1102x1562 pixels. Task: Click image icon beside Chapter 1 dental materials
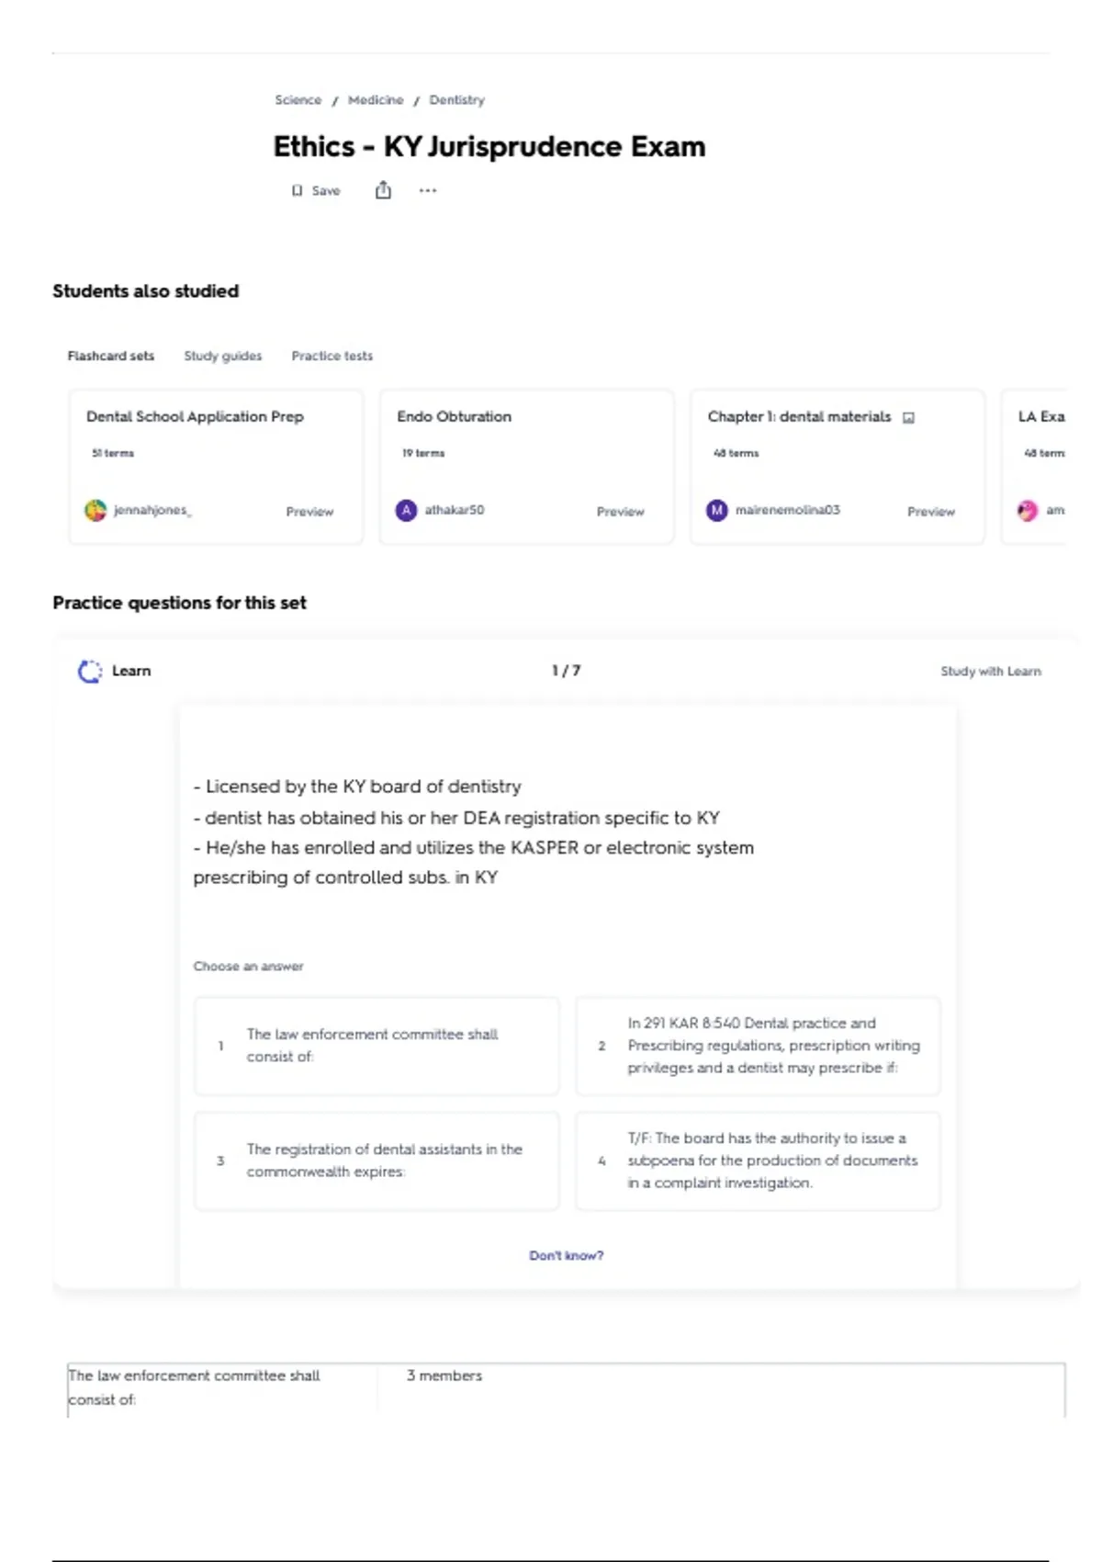[908, 417]
